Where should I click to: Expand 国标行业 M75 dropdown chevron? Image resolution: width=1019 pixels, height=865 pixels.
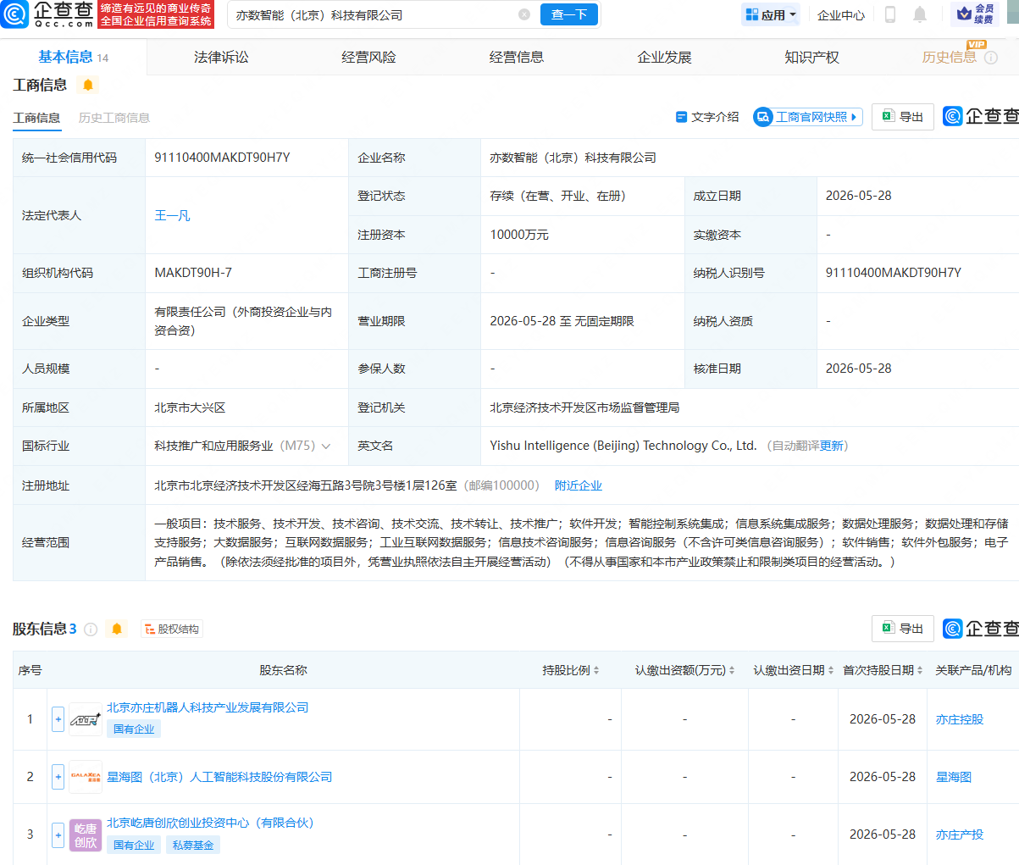(327, 446)
